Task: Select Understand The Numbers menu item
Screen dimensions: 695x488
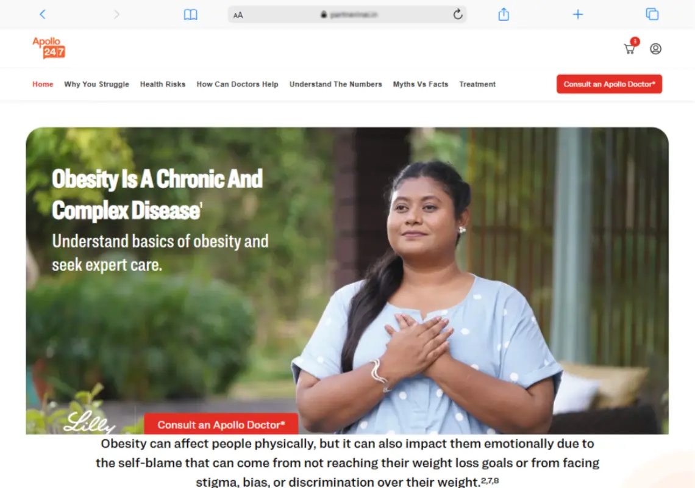Action: point(335,84)
